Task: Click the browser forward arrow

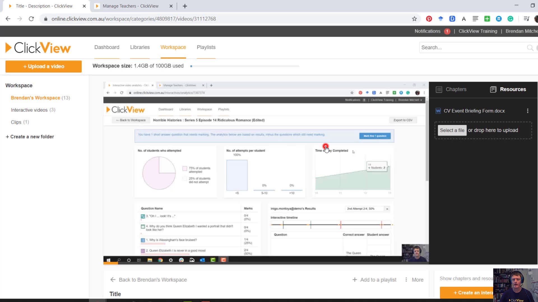Action: pyautogui.click(x=19, y=19)
